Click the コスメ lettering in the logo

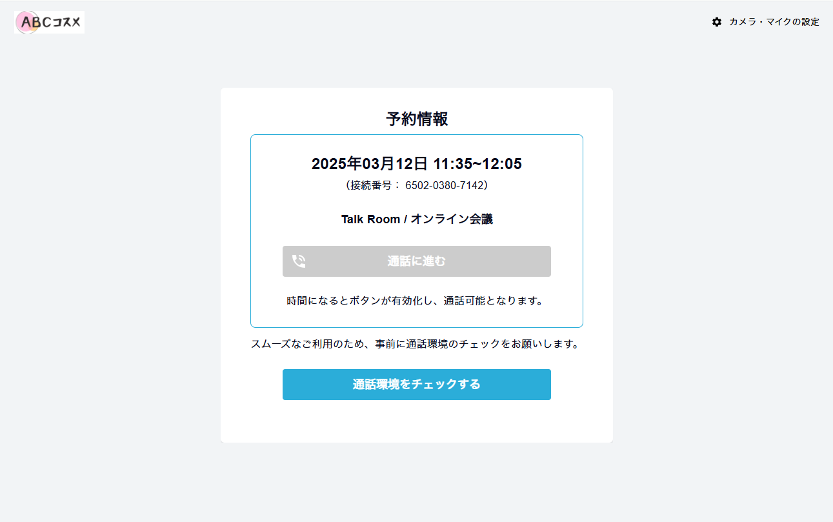[67, 23]
